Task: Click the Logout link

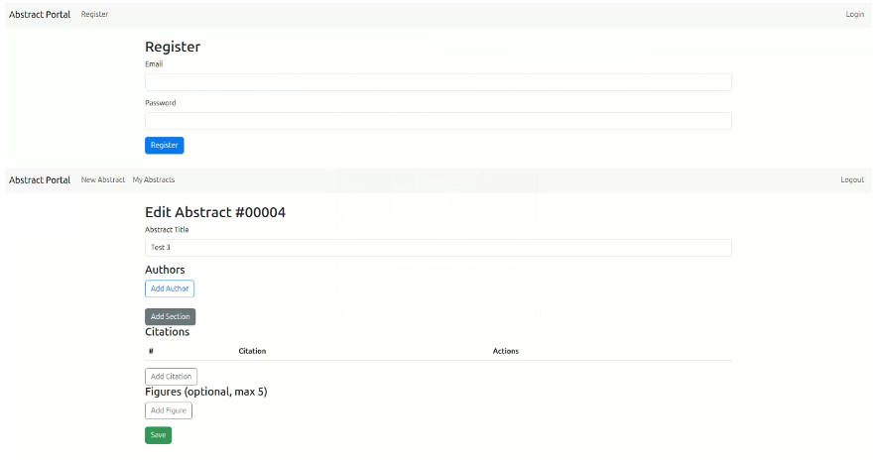Action: click(x=852, y=180)
